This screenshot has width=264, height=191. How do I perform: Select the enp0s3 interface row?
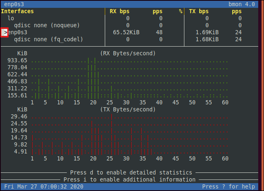pos(129,32)
